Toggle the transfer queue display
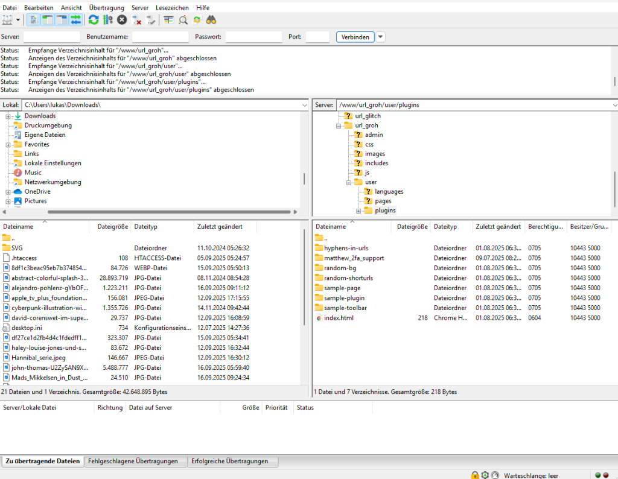 75,20
